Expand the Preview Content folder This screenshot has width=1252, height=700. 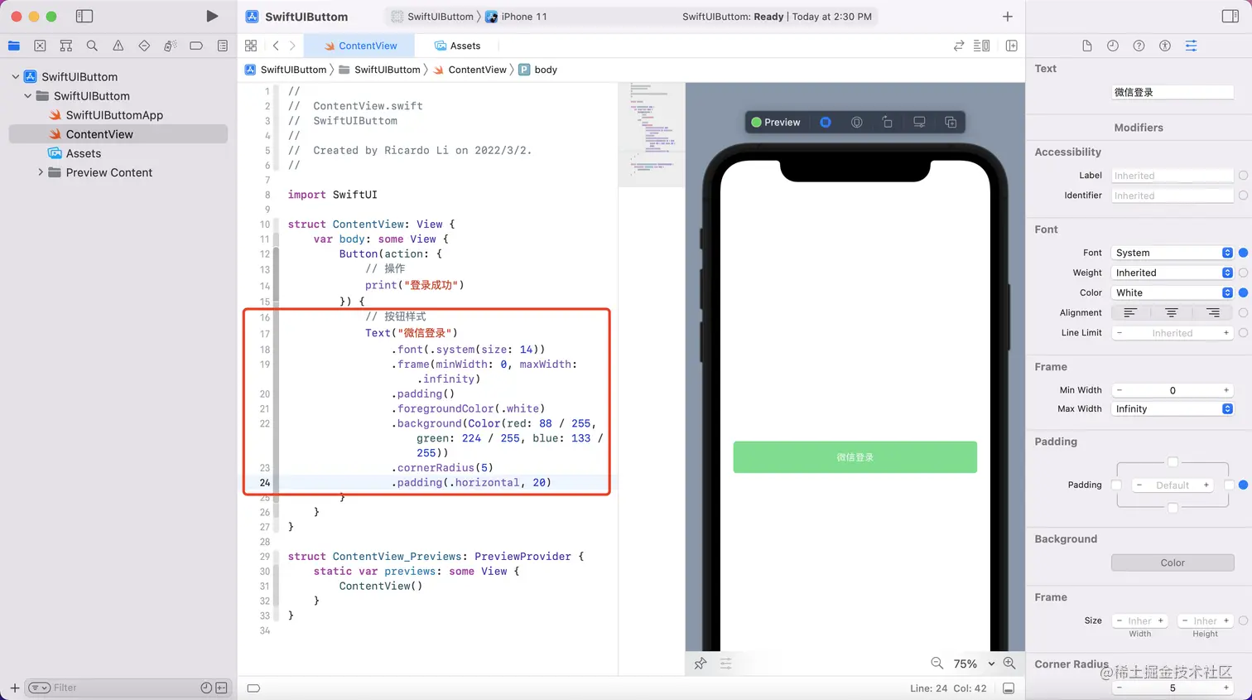[x=40, y=172]
